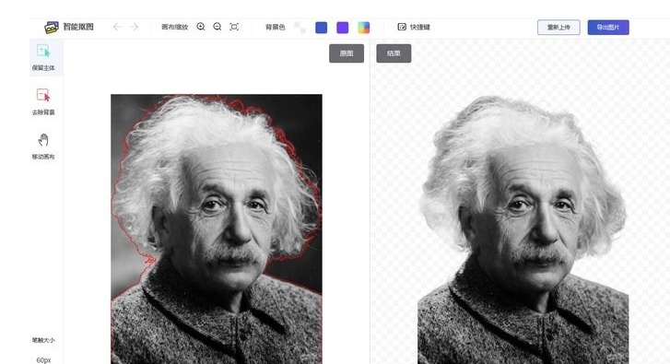670x364 pixels.
Task: Select the 原图 original image tab
Action: (347, 53)
